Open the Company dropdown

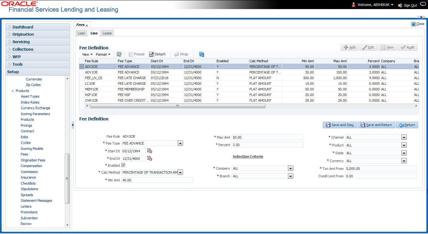coord(290,168)
